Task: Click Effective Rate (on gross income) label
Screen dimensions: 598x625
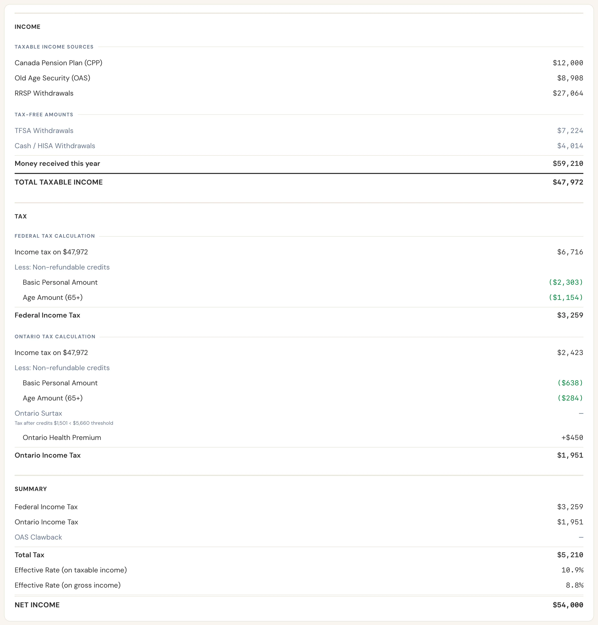Action: click(67, 585)
